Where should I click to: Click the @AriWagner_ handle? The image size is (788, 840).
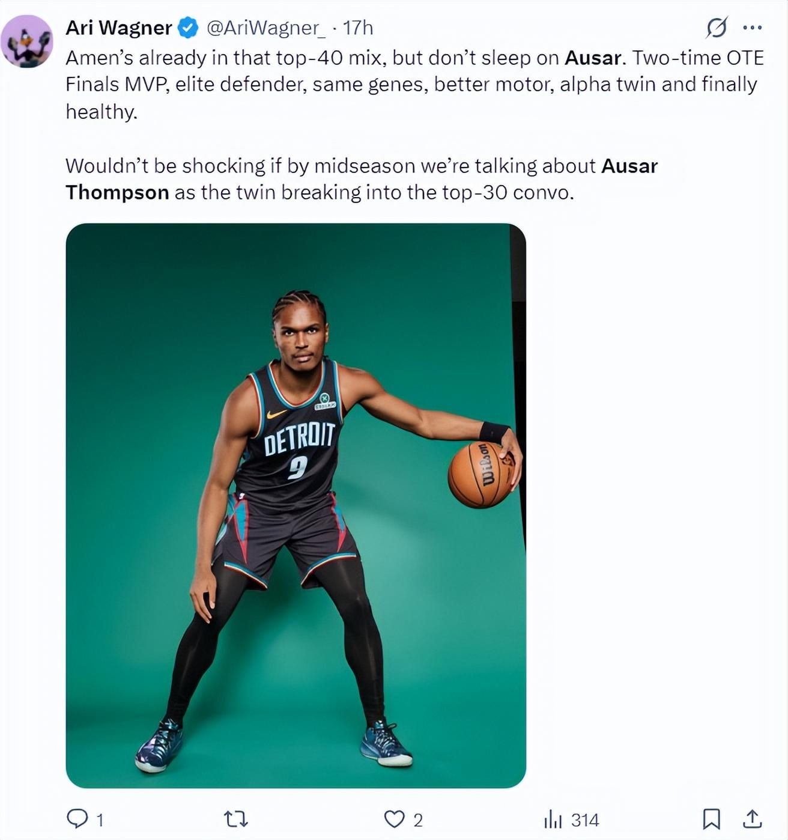pos(266,28)
